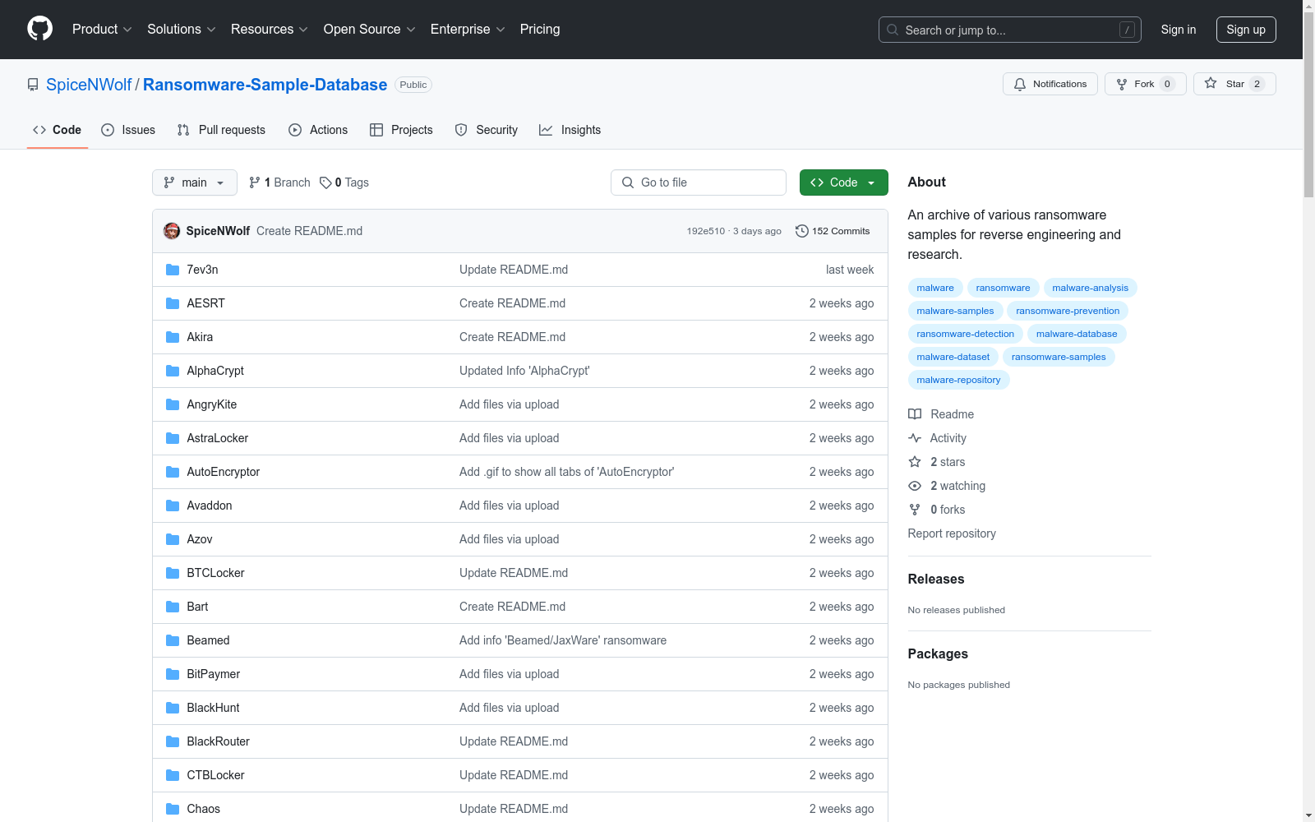Switch to the Projects tab
The width and height of the screenshot is (1315, 822).
[401, 130]
